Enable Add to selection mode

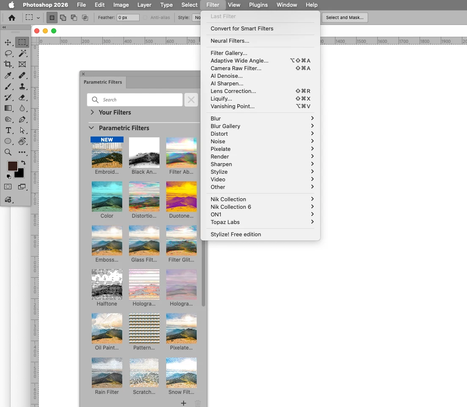(x=63, y=18)
